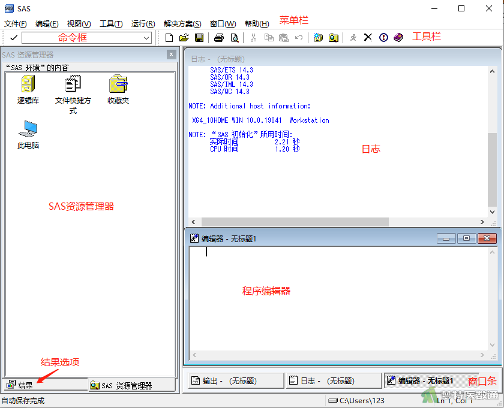Image resolution: width=504 pixels, height=408 pixels.
Task: Submit the program with the running man icon
Action: (353, 38)
